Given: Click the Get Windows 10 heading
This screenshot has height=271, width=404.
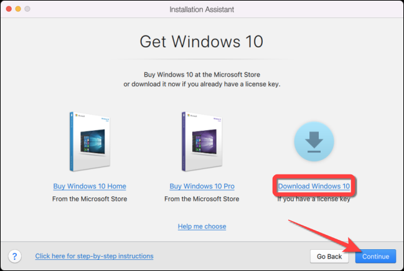Looking at the screenshot, I should (202, 44).
